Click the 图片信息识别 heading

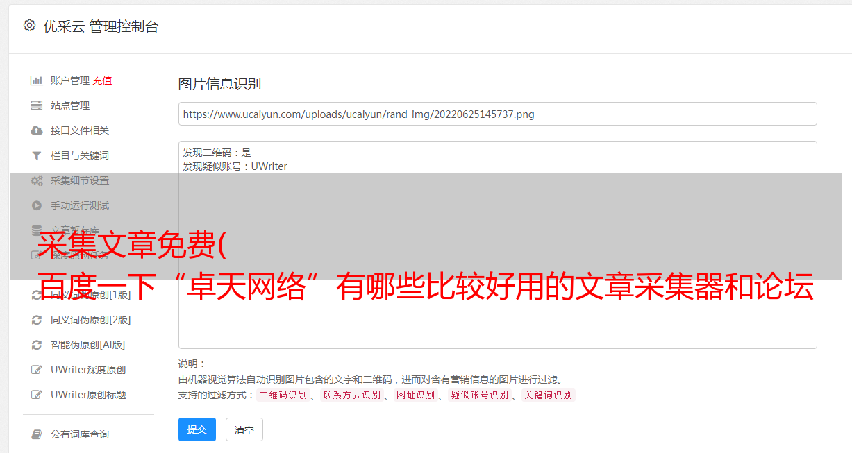click(219, 84)
